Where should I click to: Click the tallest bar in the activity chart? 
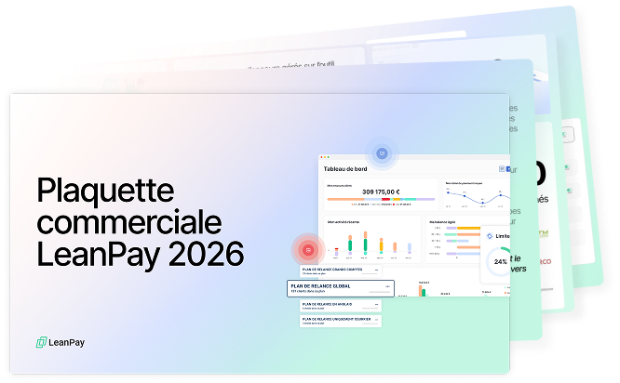pyautogui.click(x=365, y=243)
